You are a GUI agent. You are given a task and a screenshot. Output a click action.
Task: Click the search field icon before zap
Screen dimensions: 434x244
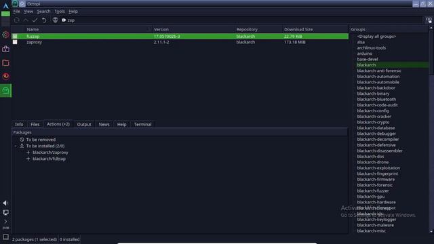click(x=64, y=20)
